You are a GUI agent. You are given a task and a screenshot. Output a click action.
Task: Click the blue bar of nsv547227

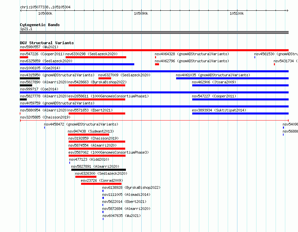(x=240, y=99)
